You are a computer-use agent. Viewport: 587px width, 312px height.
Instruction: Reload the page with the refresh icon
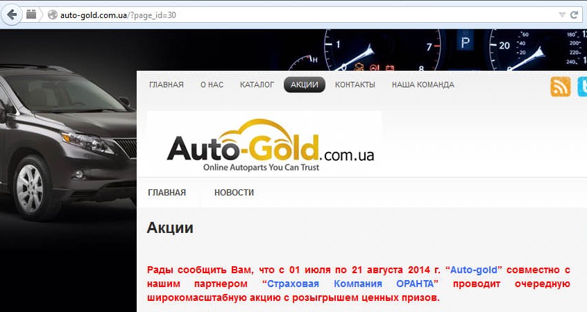tap(575, 15)
